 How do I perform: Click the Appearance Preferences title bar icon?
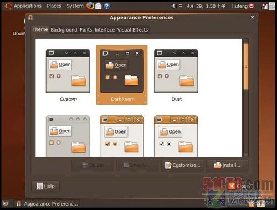[30, 18]
